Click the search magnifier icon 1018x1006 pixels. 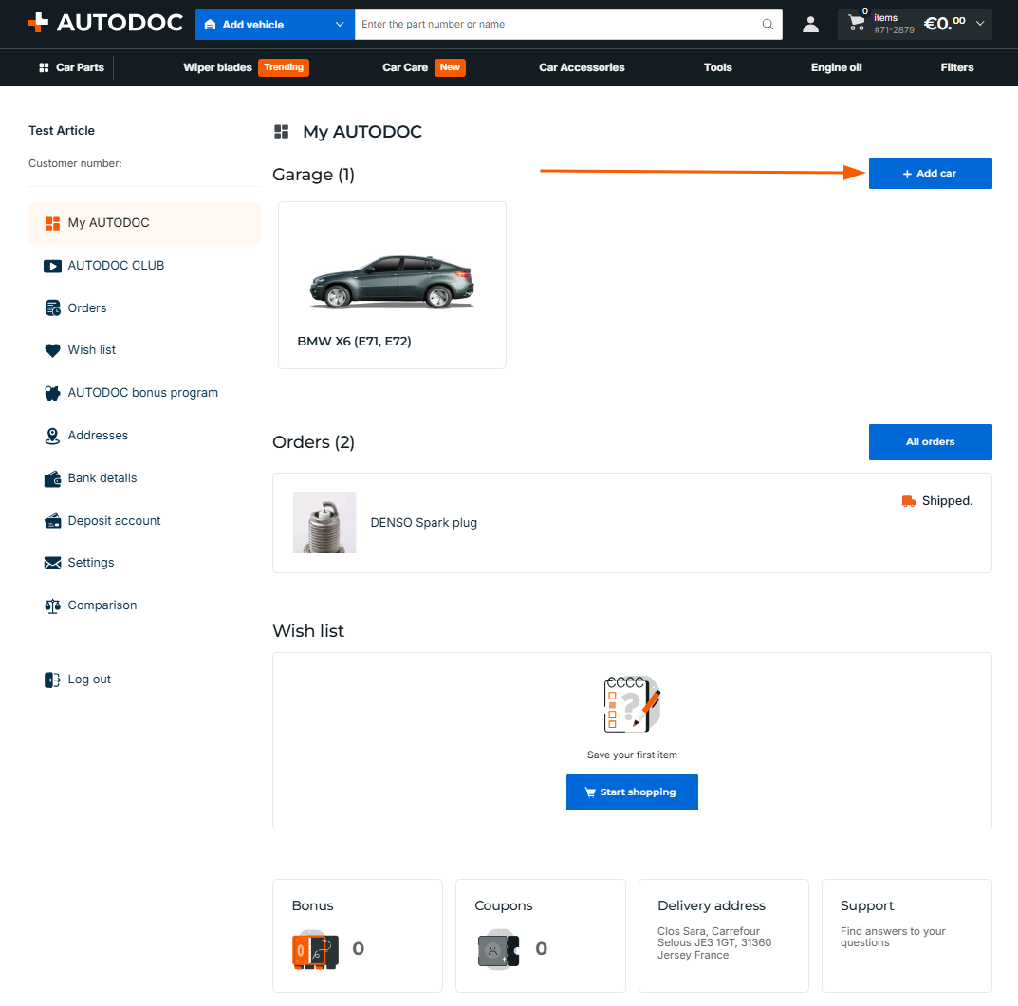coord(768,24)
